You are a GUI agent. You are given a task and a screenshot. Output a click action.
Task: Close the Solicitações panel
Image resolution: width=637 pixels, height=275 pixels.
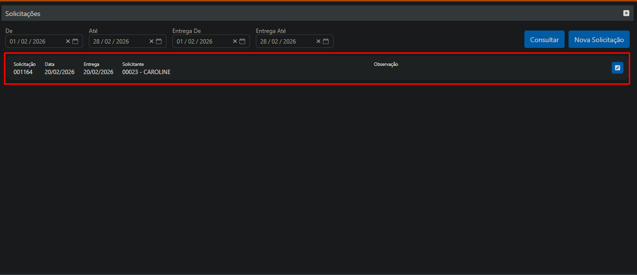point(626,13)
